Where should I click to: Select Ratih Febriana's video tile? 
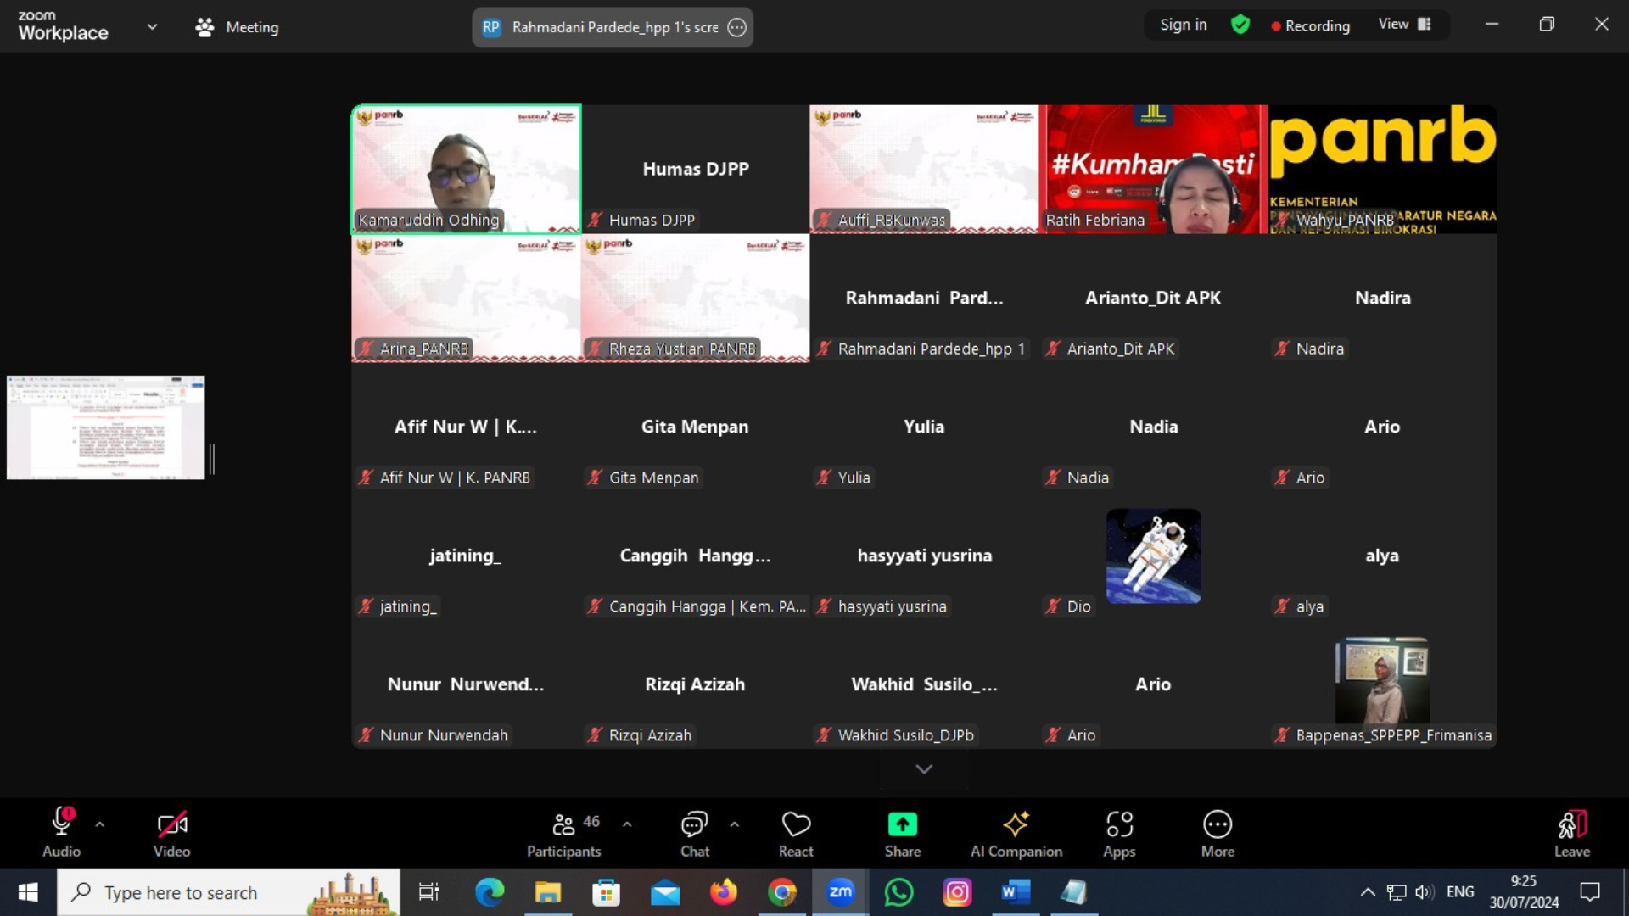click(x=1153, y=169)
